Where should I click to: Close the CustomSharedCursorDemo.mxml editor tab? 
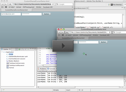tap(87, 8)
